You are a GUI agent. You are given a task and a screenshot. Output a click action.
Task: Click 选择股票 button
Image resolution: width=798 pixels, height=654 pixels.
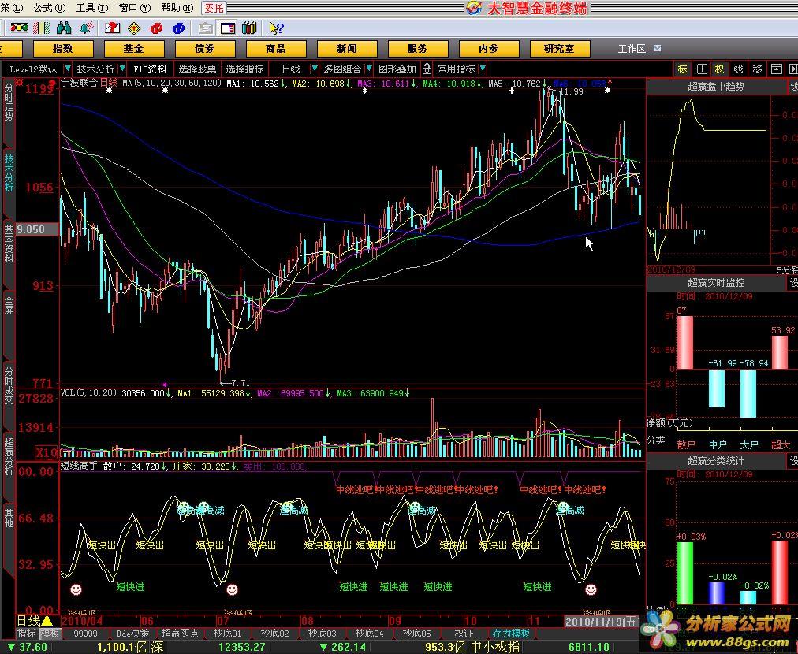click(197, 69)
